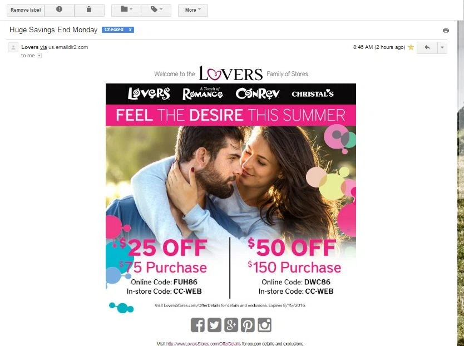The width and height of the screenshot is (464, 346).
Task: Open the Move to folder dropdown
Action: (x=126, y=10)
